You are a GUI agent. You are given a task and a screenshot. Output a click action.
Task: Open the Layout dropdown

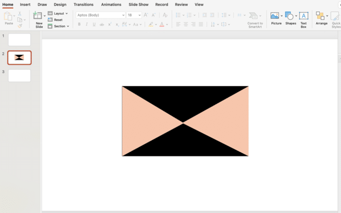[58, 13]
